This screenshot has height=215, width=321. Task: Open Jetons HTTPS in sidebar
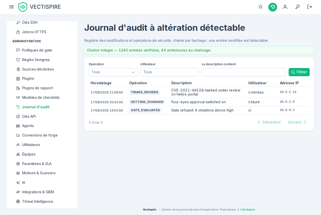42,32
